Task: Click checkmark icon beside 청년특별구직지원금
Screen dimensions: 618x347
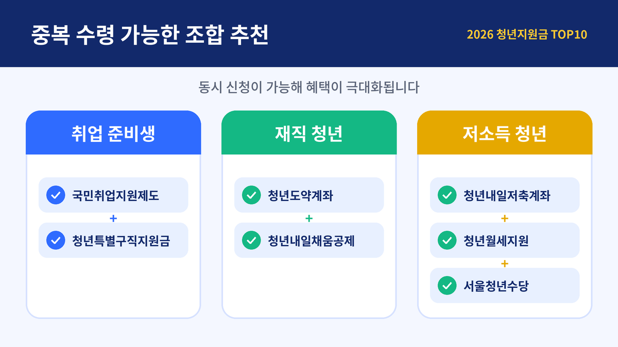Action: pos(55,240)
